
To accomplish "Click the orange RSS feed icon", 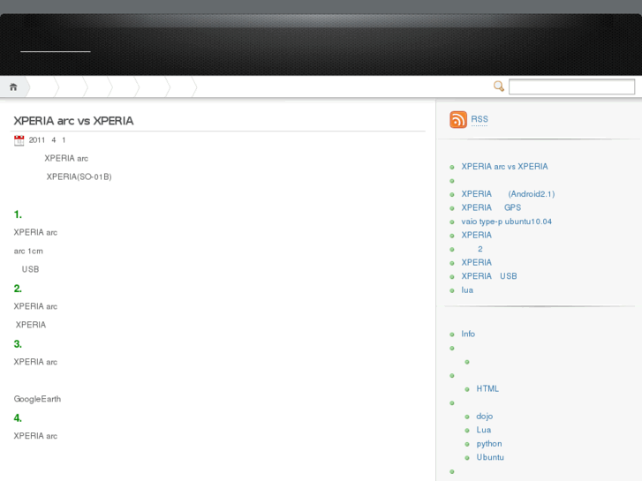I will [458, 119].
